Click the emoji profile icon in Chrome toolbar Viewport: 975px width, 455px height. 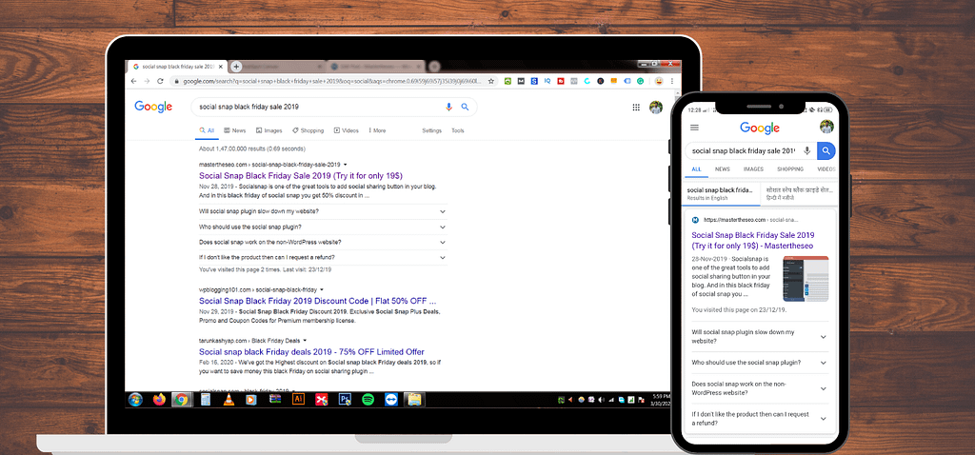coord(659,81)
